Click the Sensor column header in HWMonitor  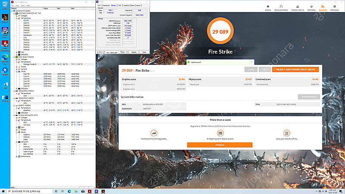[26, 8]
